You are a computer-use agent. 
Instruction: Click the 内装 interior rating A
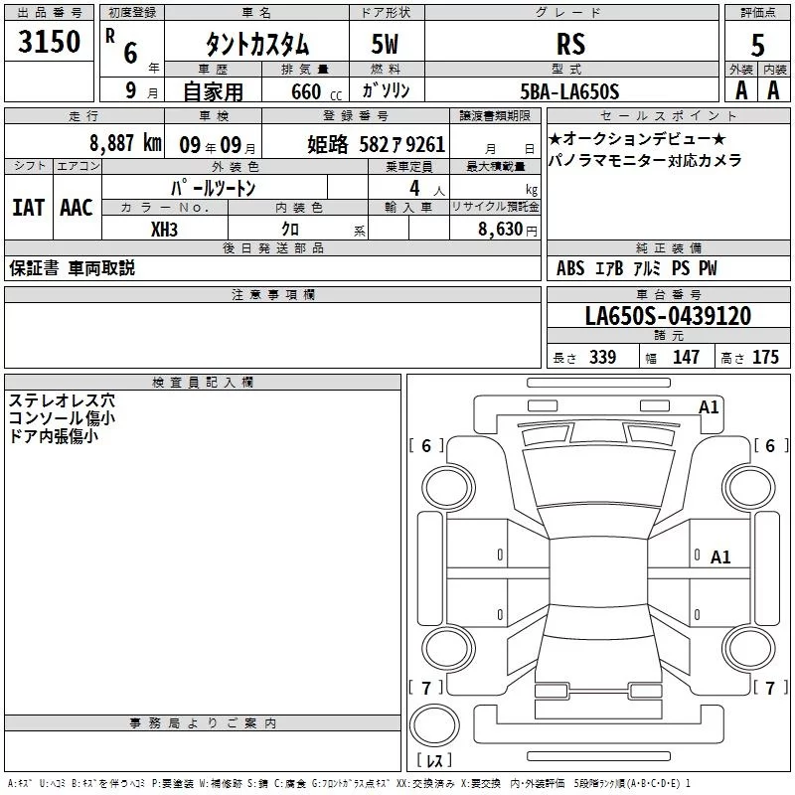click(x=774, y=90)
